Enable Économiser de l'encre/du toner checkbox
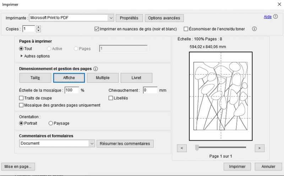 (x=186, y=29)
